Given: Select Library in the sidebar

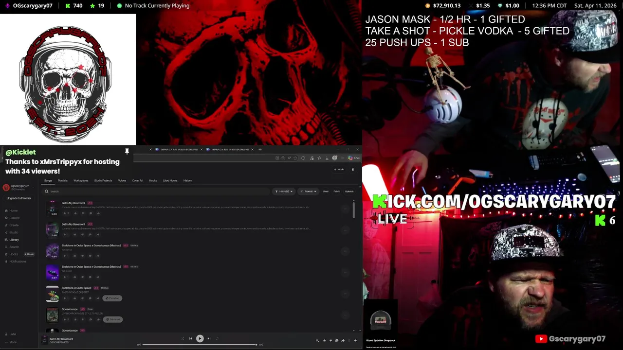Looking at the screenshot, I should 12,240.
